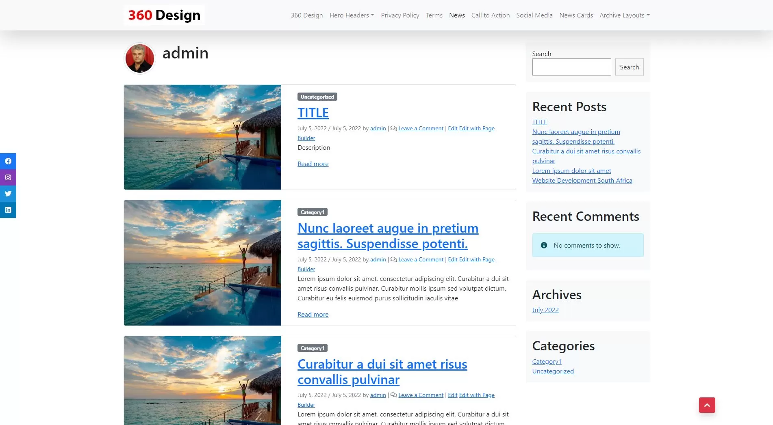Open the Twitter social sidebar icon
773x425 pixels.
(x=8, y=194)
